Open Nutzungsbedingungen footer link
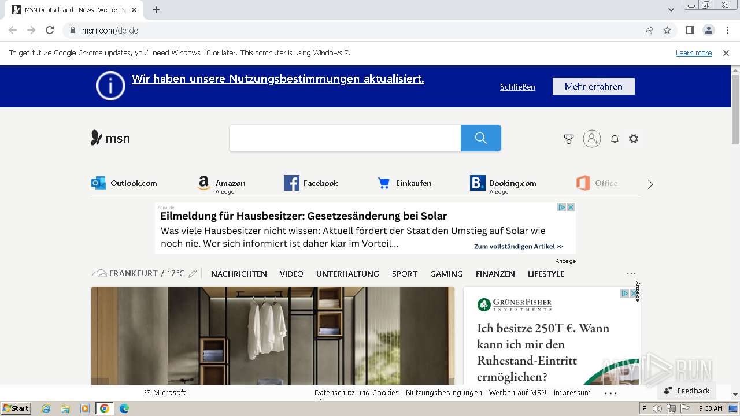 tap(444, 392)
